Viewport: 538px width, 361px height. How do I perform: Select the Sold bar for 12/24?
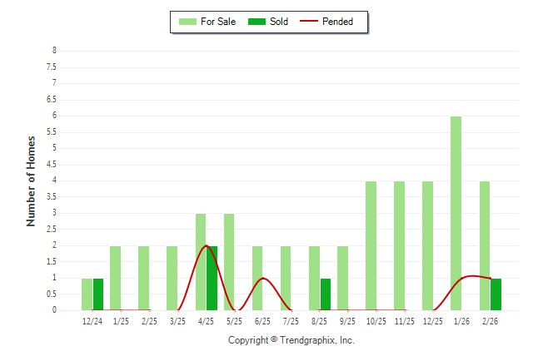(x=98, y=294)
